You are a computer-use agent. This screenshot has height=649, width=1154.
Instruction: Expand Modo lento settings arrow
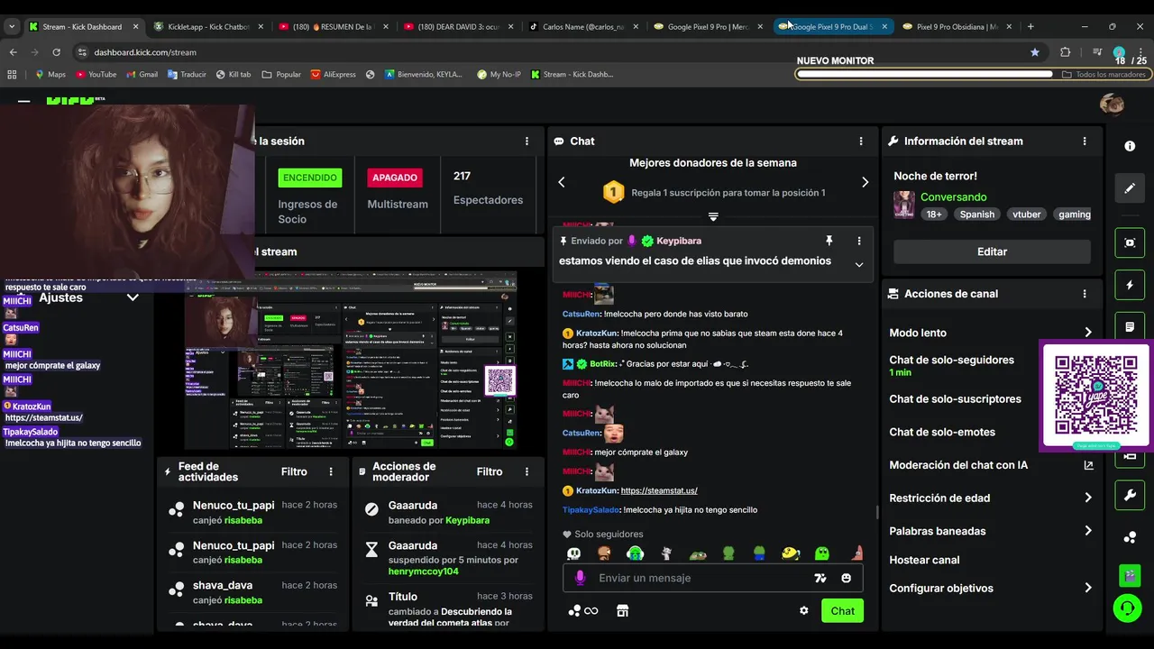(1088, 333)
